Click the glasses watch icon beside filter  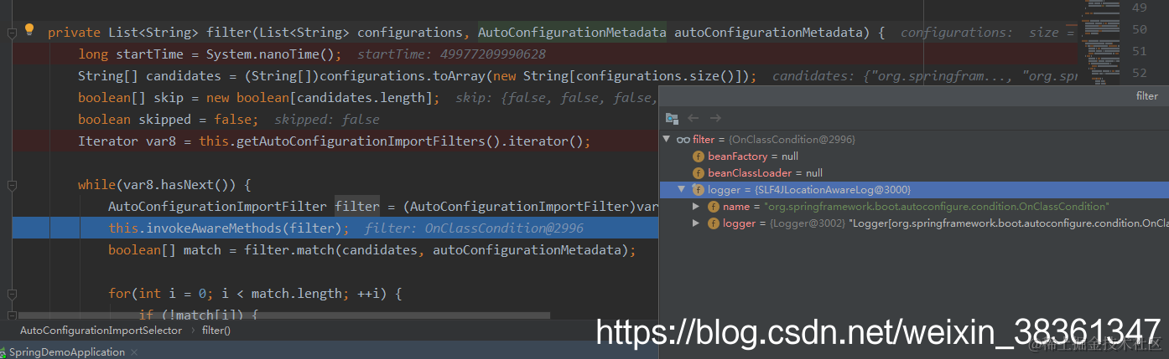pyautogui.click(x=683, y=140)
